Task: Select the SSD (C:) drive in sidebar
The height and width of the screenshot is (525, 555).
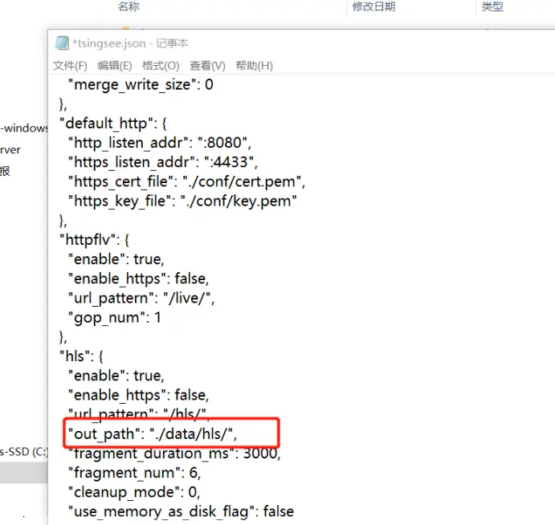Action: click(24, 452)
